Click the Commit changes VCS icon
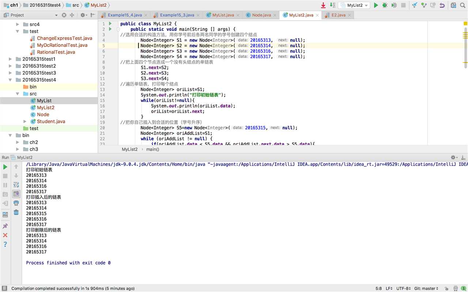 (424, 5)
